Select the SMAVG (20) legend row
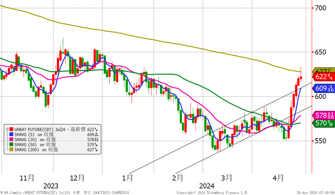The height and width of the screenshot is (195, 335). (53, 140)
